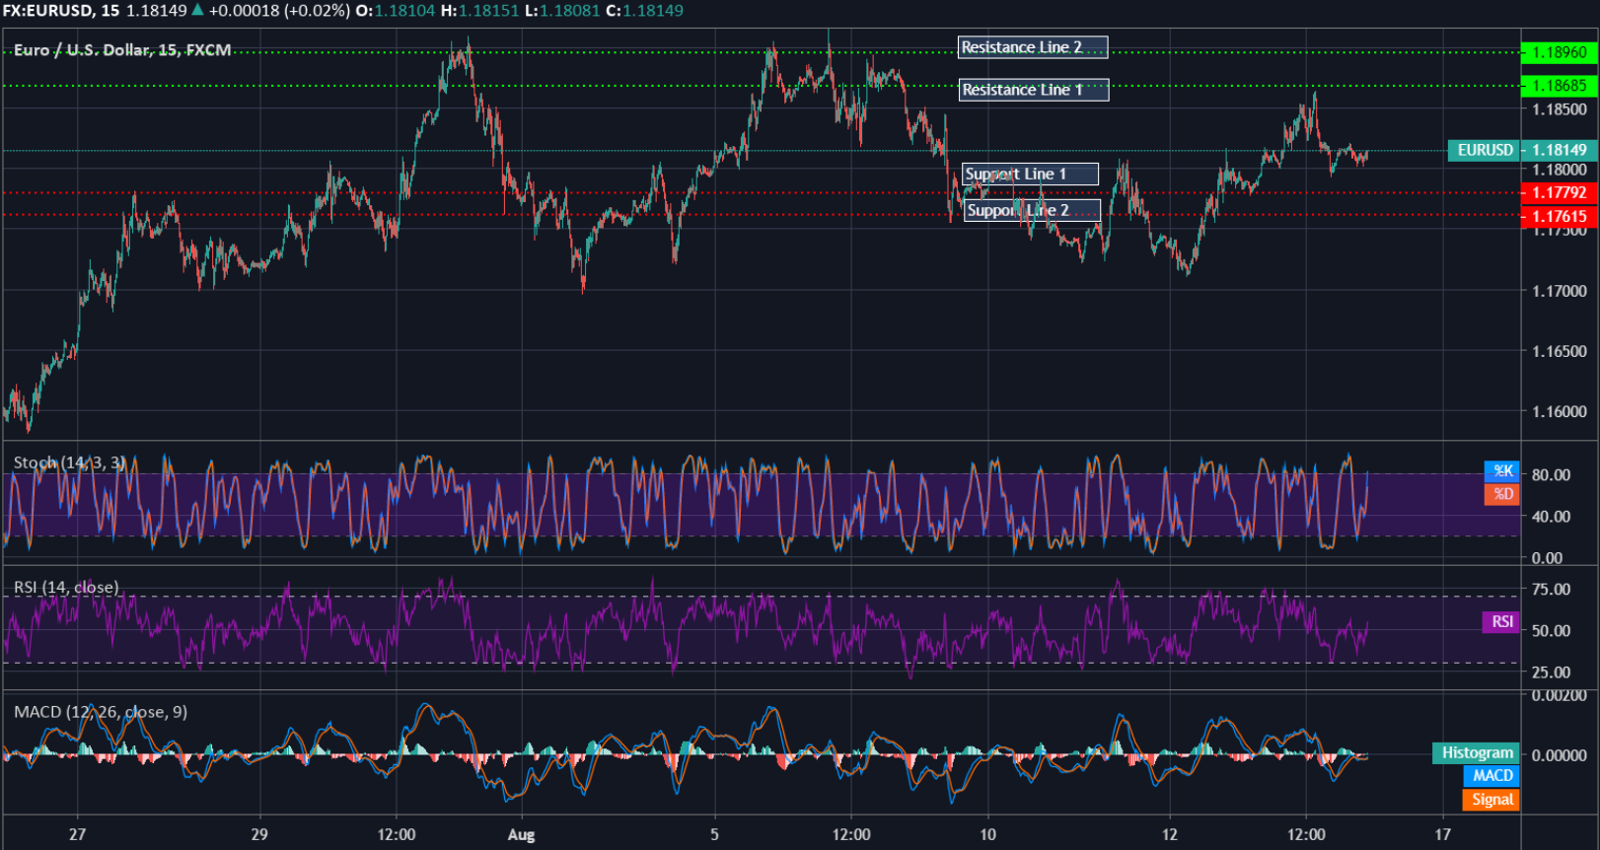Select the %K stochastic legend label
The height and width of the screenshot is (850, 1600).
click(1502, 470)
